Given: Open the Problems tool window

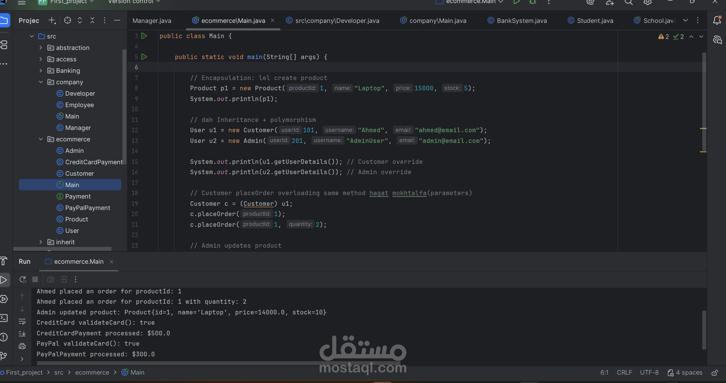Looking at the screenshot, I should pyautogui.click(x=4, y=337).
